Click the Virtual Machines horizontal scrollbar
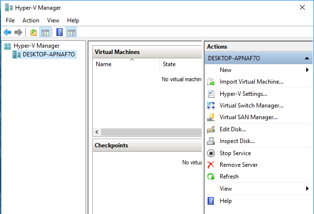314x214 pixels. pyautogui.click(x=151, y=132)
